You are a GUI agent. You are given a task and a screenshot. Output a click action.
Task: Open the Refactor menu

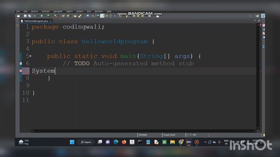click(x=45, y=11)
